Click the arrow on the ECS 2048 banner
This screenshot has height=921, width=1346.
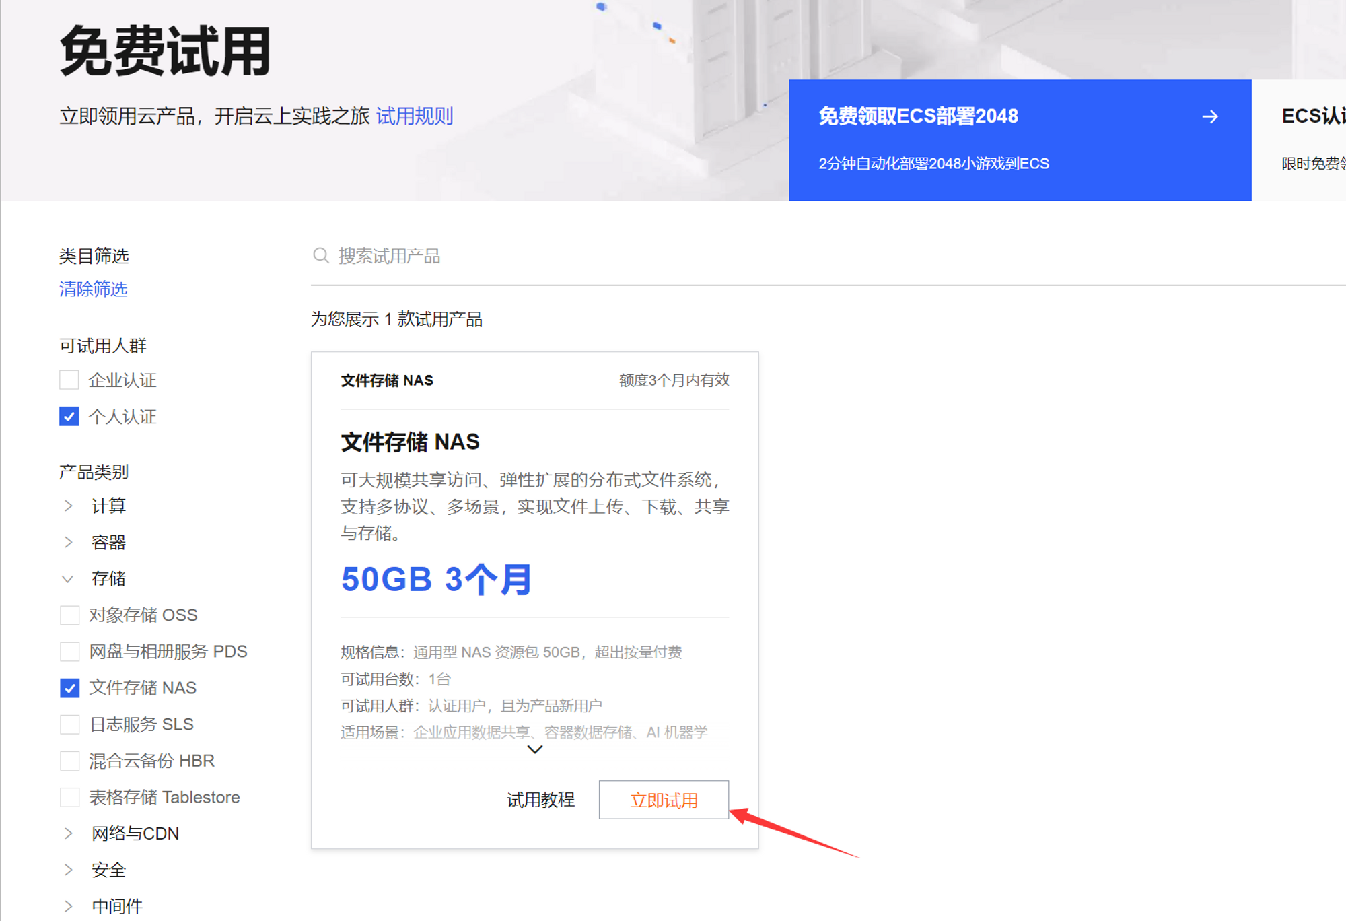[1211, 116]
